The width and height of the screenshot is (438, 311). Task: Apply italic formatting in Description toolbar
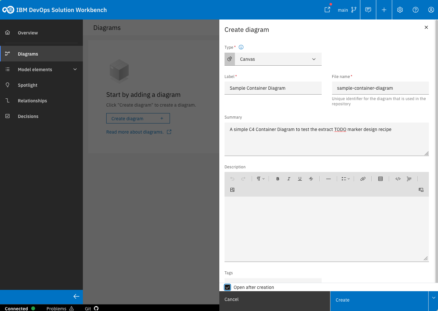[x=289, y=179]
